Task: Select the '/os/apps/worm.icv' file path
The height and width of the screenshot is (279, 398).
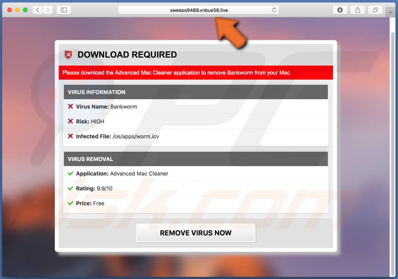Action: coord(136,136)
